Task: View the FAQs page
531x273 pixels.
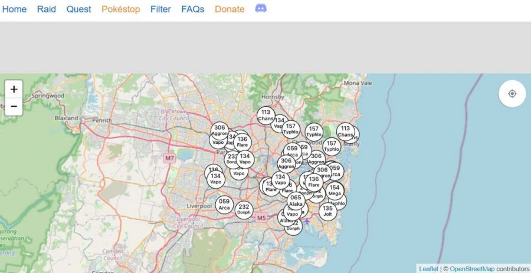Action: click(193, 9)
